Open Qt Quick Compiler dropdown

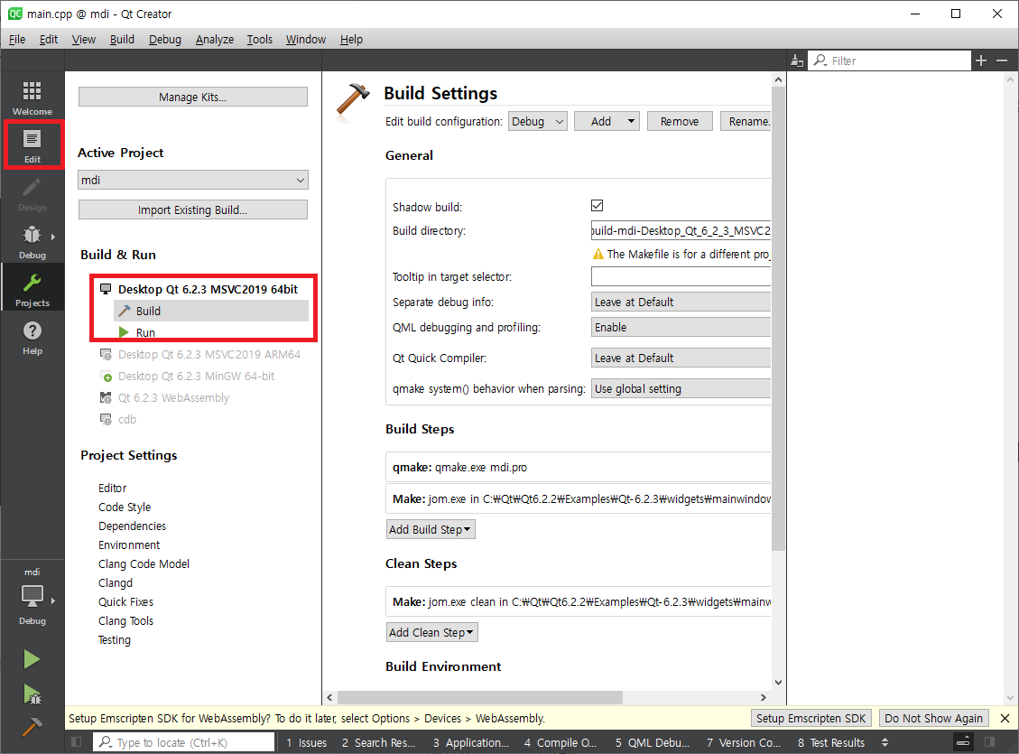click(x=681, y=358)
